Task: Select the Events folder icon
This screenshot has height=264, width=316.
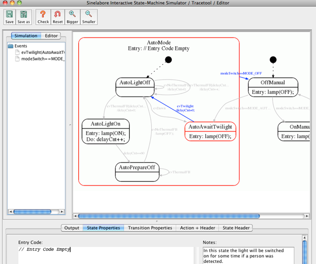Action: (11, 46)
